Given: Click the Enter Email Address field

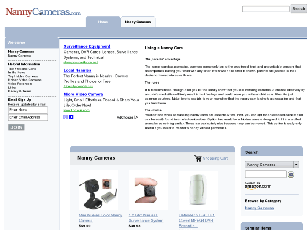Looking at the screenshot, I should point(28,117).
